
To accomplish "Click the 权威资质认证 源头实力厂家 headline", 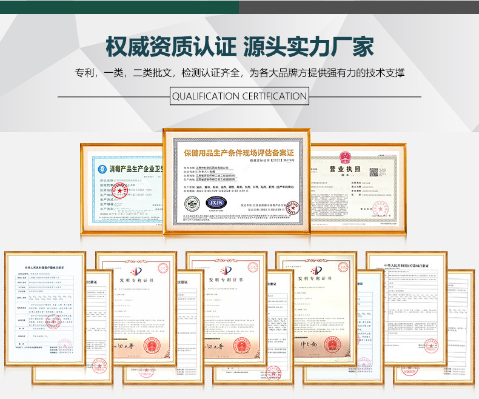I will pyautogui.click(x=239, y=46).
